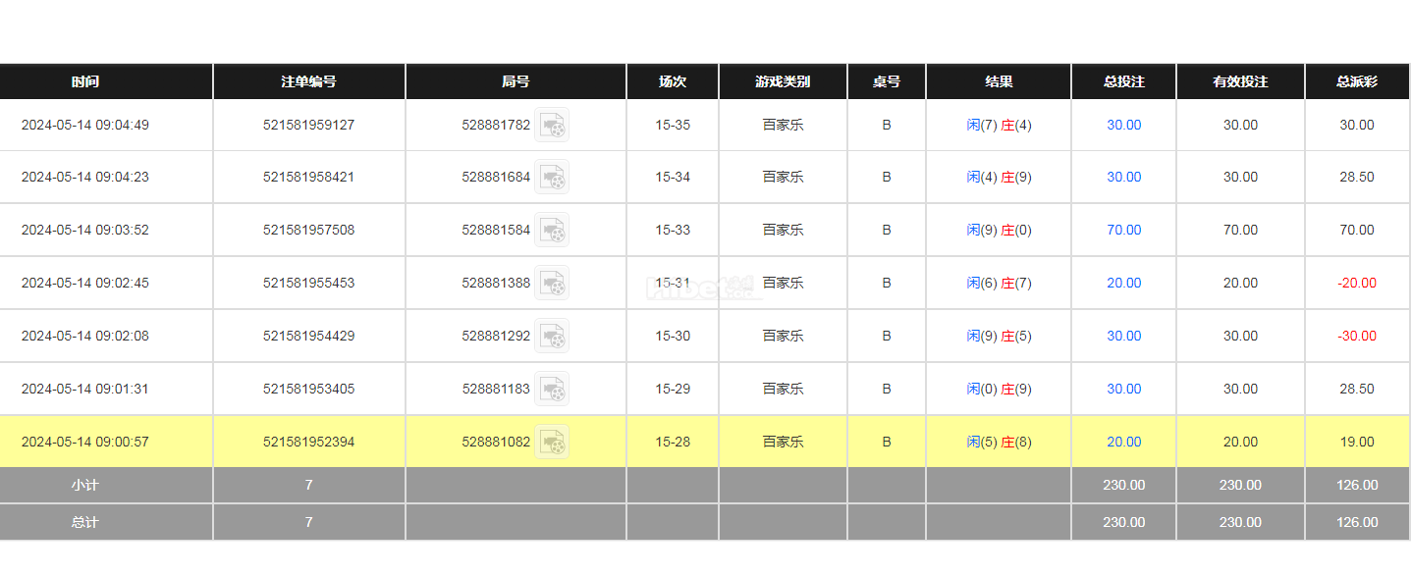Open total bet 30.00 for order 521581958421

(1124, 177)
